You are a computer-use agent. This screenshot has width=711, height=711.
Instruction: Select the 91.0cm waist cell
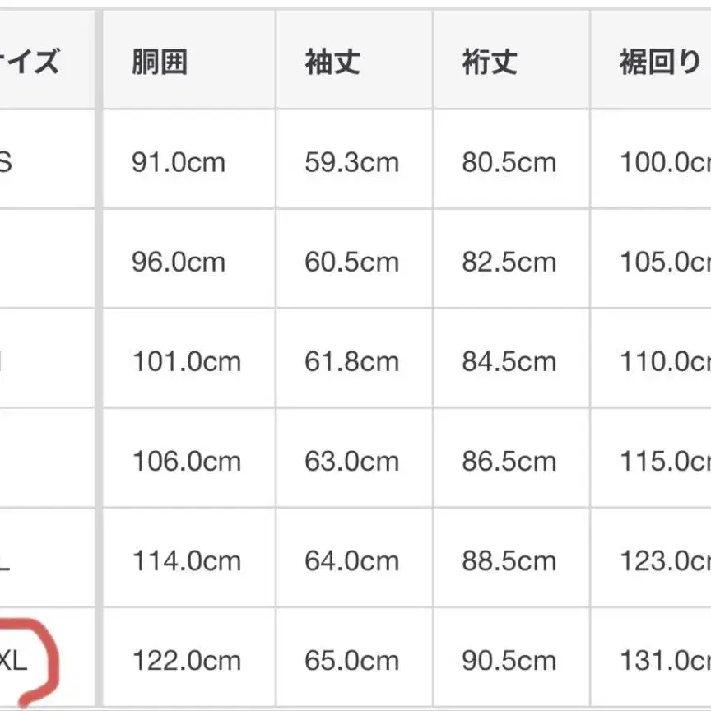pyautogui.click(x=179, y=162)
